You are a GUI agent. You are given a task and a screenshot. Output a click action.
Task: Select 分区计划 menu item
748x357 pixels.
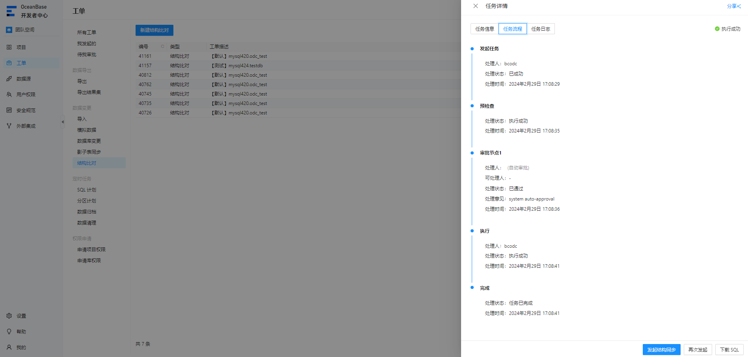coord(87,201)
